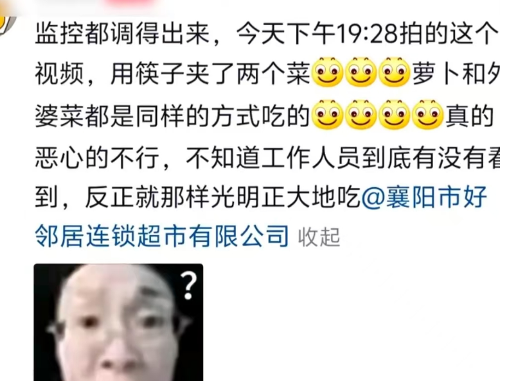The height and width of the screenshot is (381, 527).
Task: Click the smiley emoji right after 吃的
Action: click(x=328, y=115)
